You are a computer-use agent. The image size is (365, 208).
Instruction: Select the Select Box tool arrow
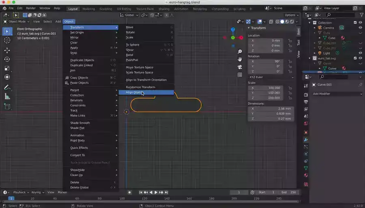click(x=7, y=31)
